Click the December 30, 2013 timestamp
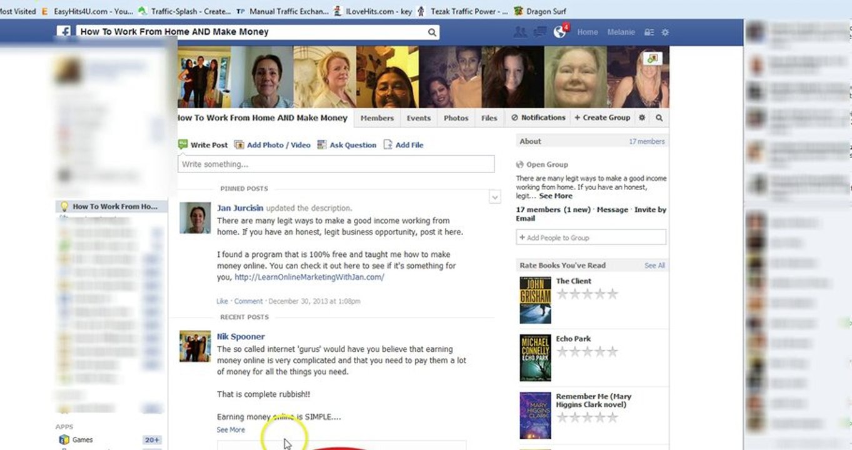The height and width of the screenshot is (450, 852). pos(314,301)
